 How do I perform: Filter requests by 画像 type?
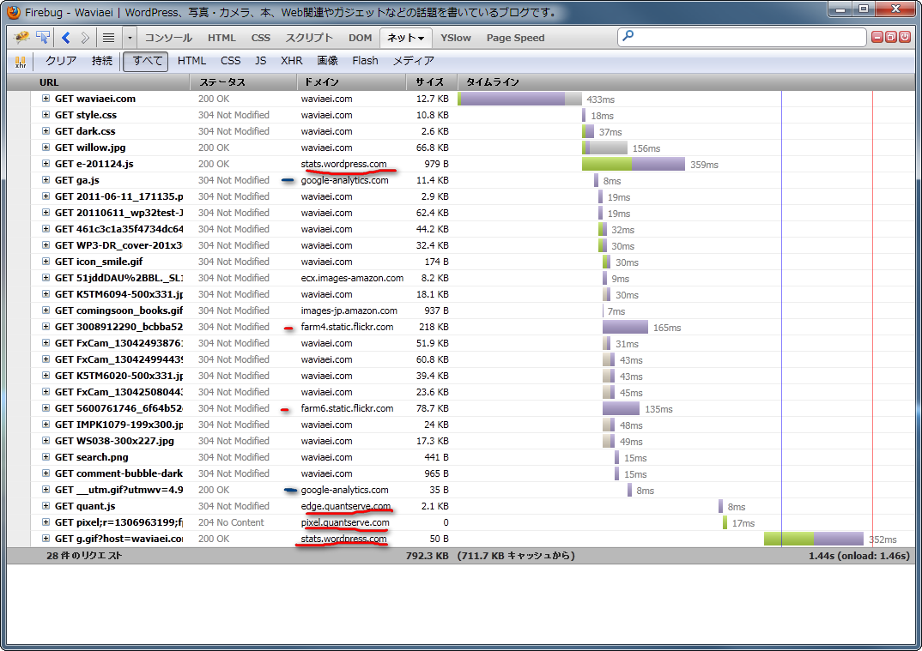click(x=328, y=61)
